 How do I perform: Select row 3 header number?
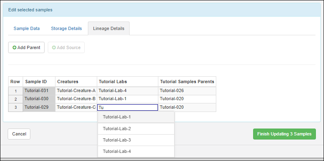coord(15,107)
